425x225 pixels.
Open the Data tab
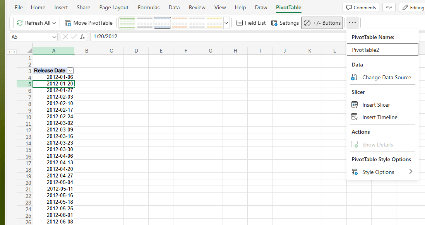tap(174, 8)
